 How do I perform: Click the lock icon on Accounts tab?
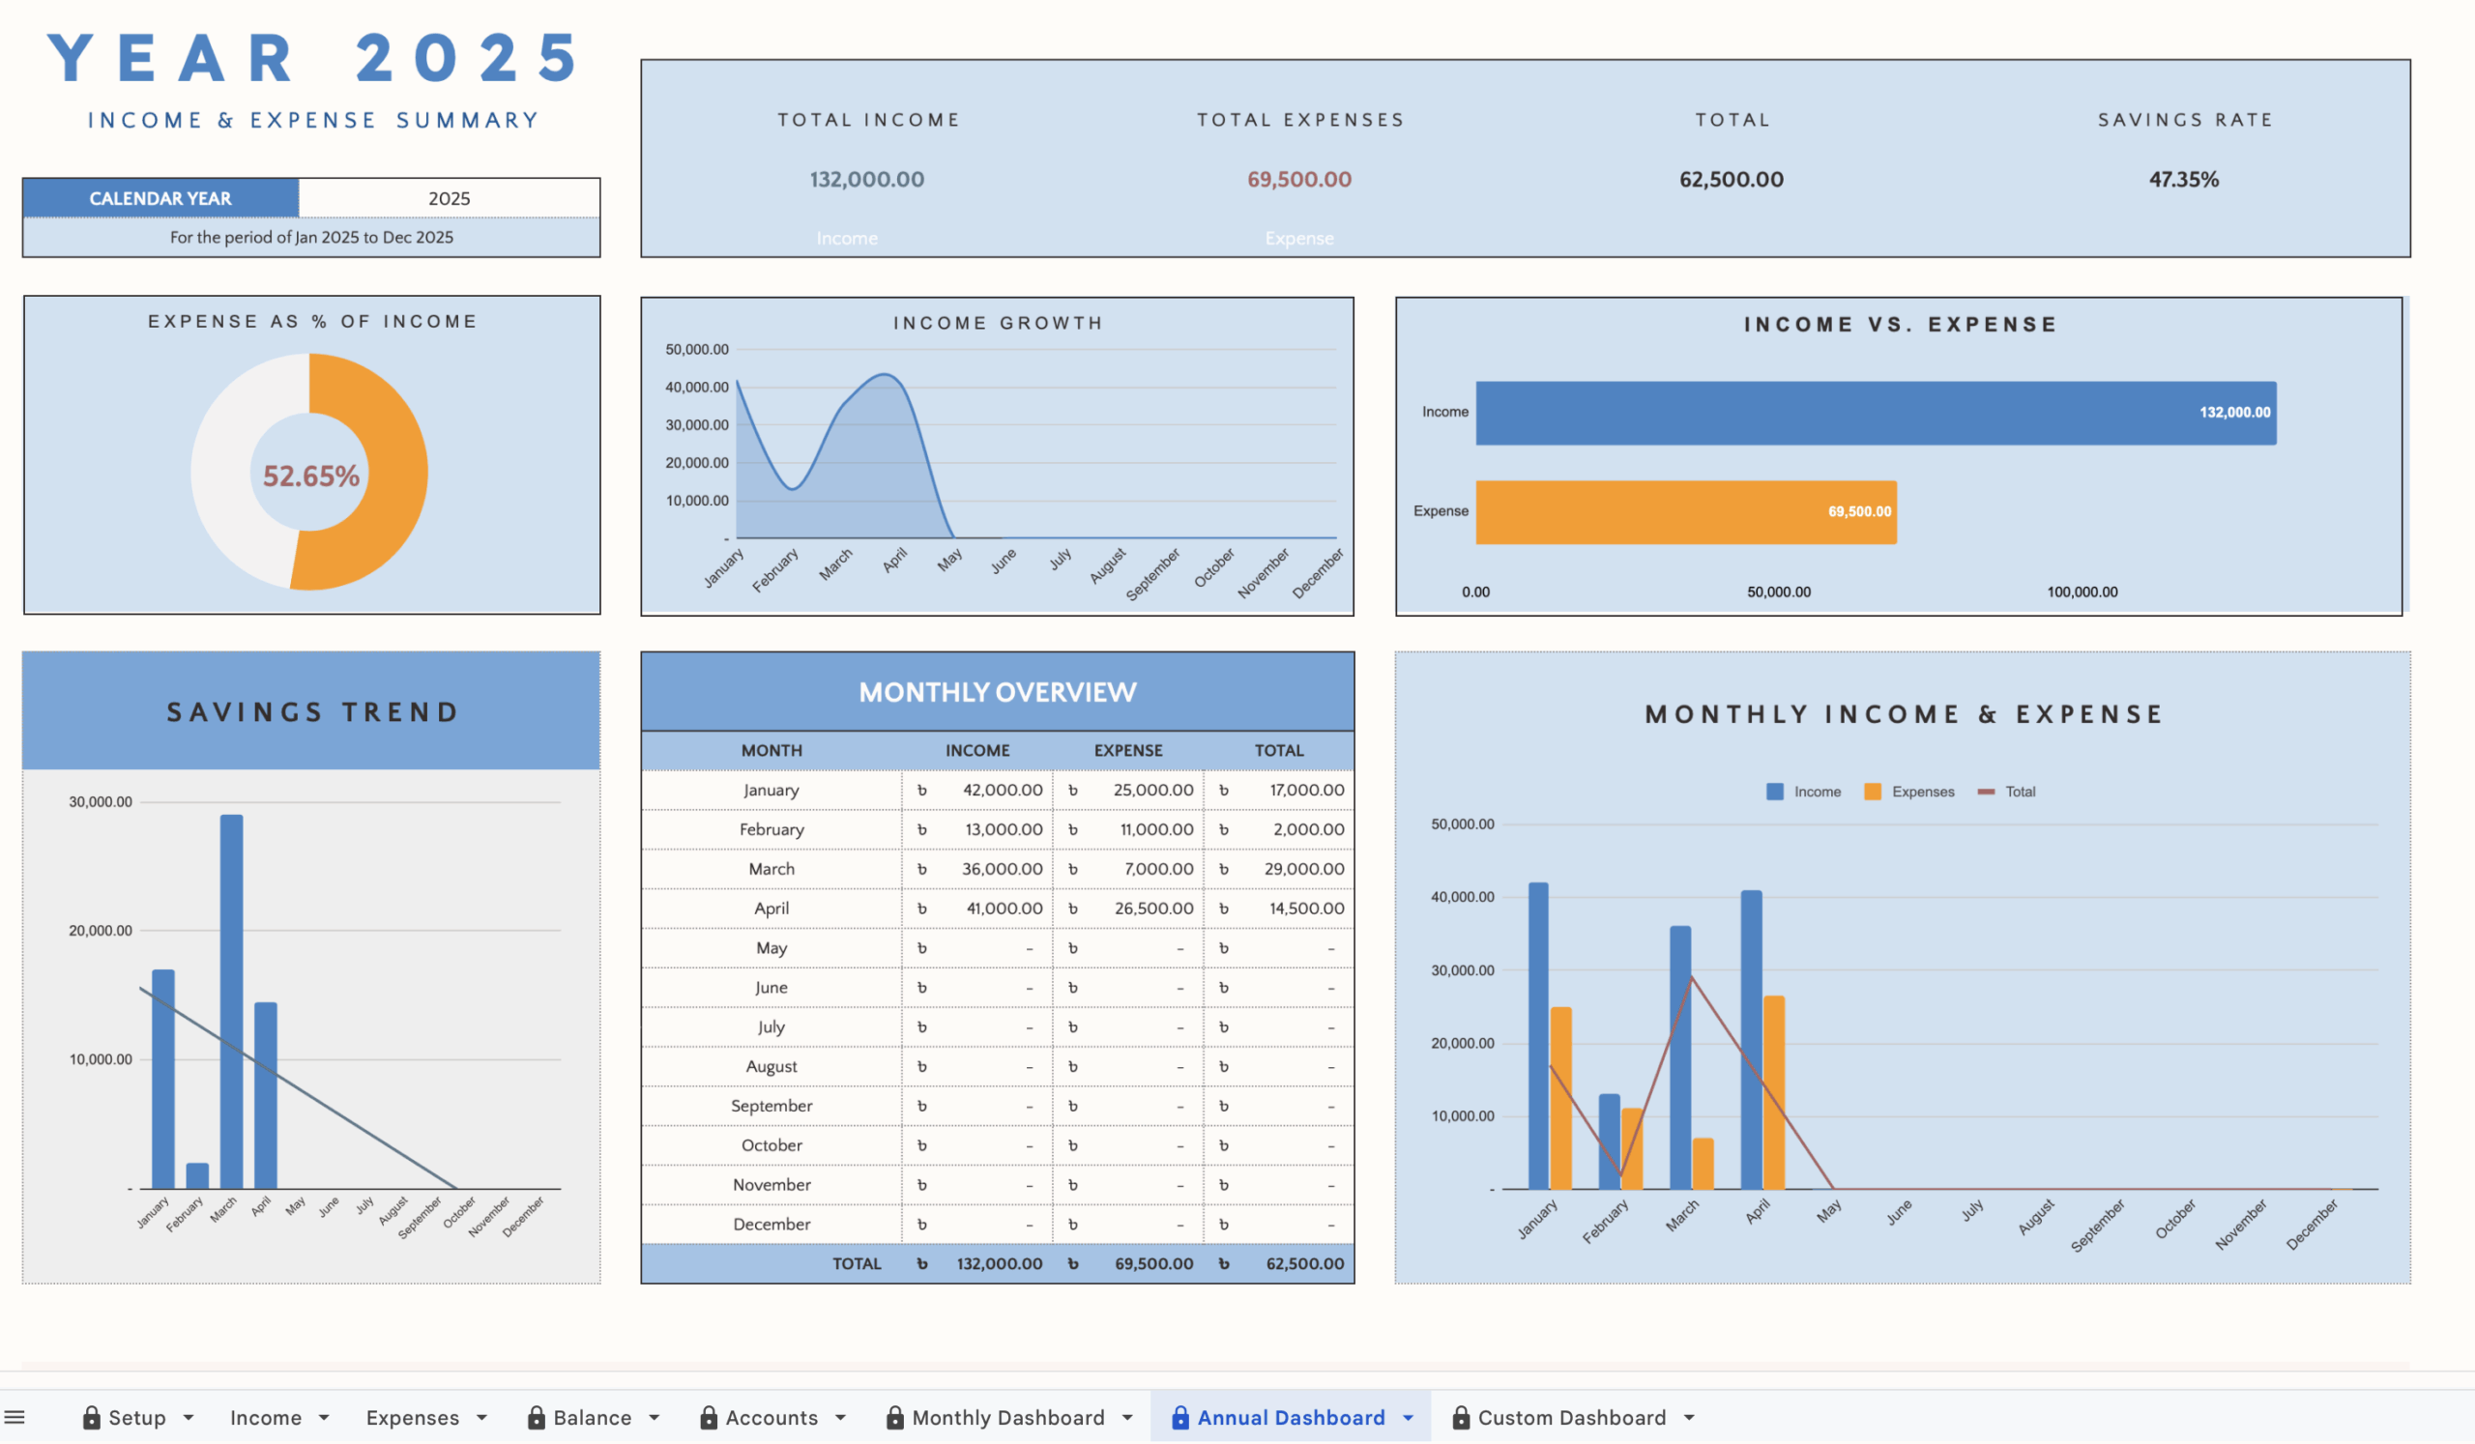point(708,1418)
